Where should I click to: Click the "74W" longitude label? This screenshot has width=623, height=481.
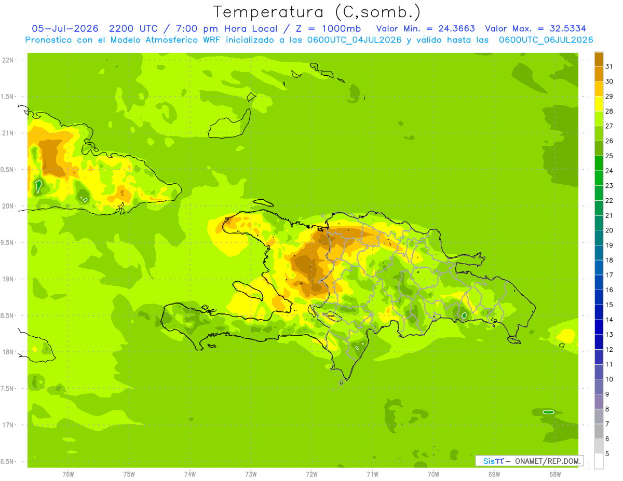[190, 474]
